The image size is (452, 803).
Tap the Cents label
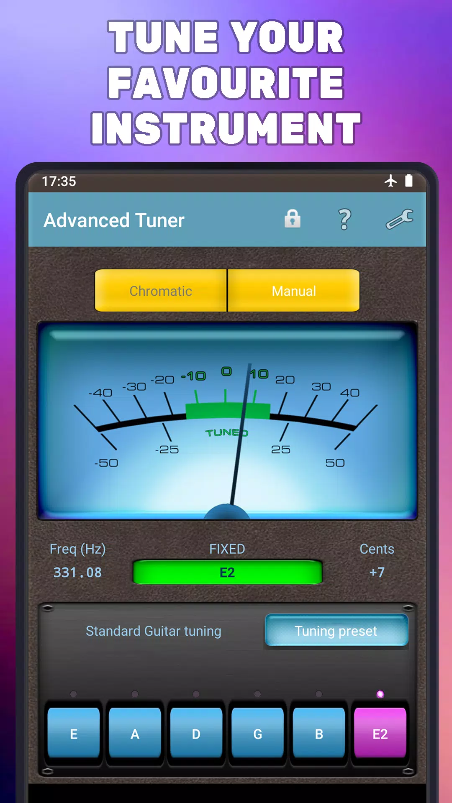click(377, 549)
